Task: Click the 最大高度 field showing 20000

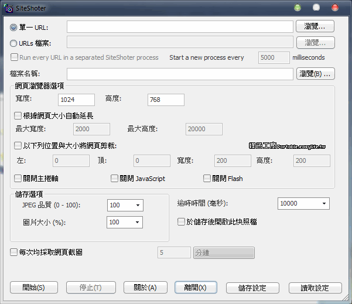Action: 204,129
